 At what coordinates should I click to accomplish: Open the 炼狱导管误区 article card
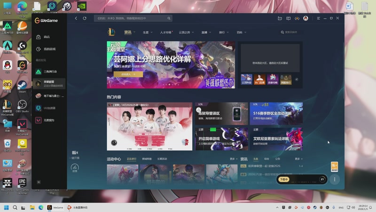[x=221, y=114]
